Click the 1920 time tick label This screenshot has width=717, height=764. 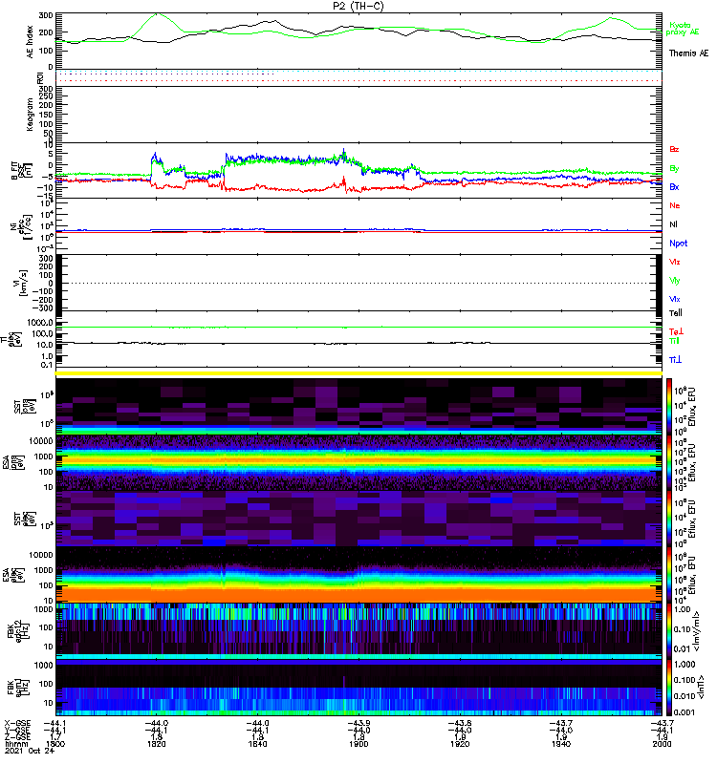coord(460,744)
